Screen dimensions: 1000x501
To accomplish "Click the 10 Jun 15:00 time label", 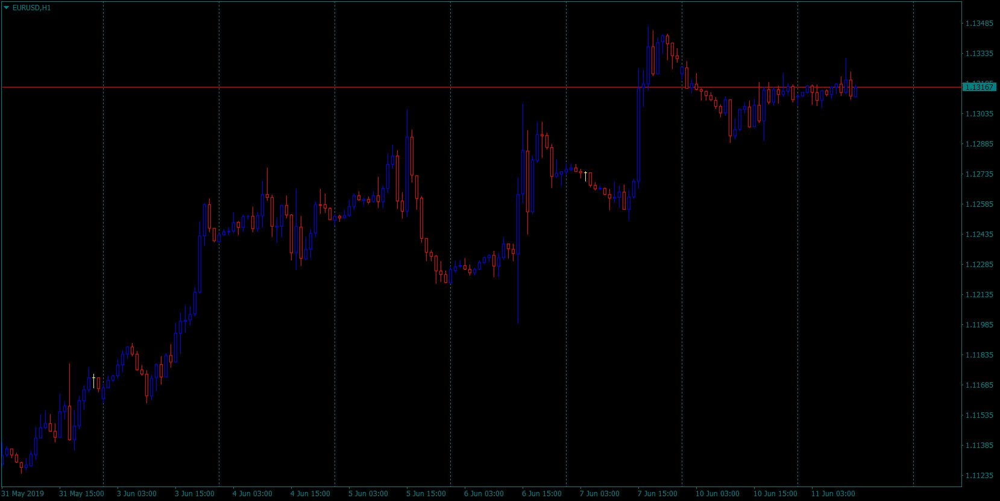I will point(775,494).
